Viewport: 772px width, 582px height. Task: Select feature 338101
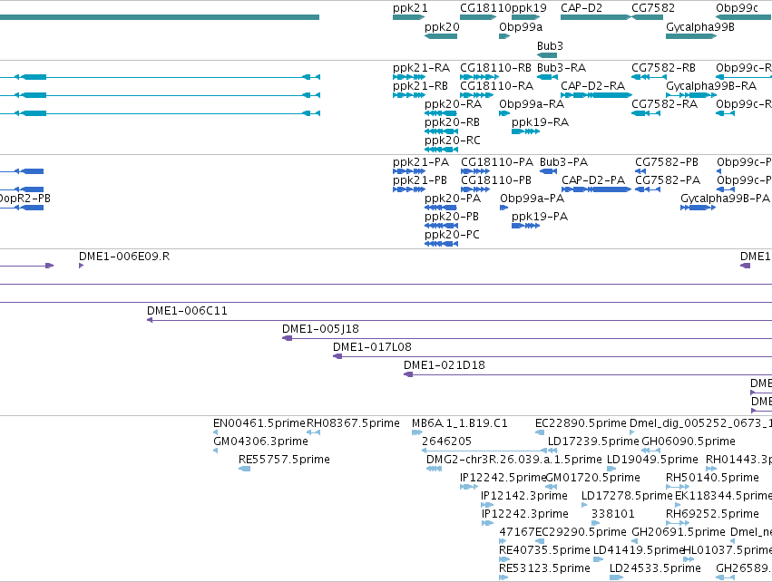click(595, 523)
